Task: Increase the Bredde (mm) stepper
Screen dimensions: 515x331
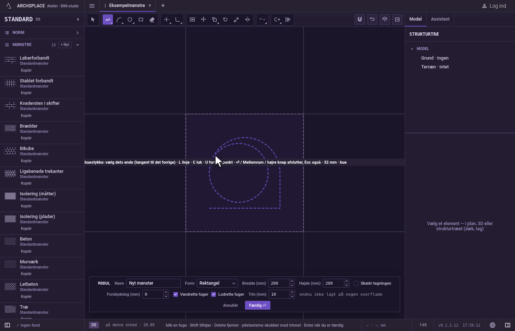Action: (x=292, y=281)
